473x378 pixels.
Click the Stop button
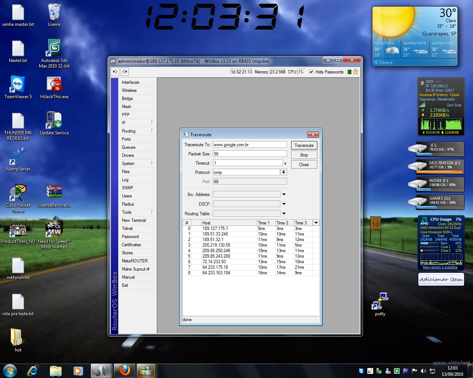point(304,155)
